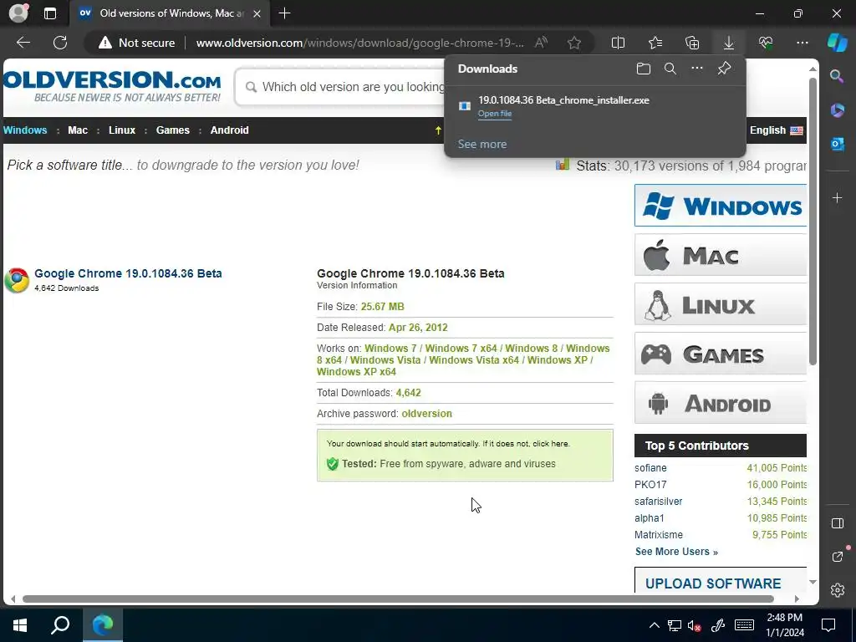Viewport: 856px width, 642px height.
Task: Open the English language selector
Action: 776,130
